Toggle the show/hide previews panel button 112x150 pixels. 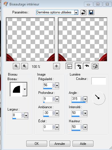pyautogui.click(x=69, y=66)
